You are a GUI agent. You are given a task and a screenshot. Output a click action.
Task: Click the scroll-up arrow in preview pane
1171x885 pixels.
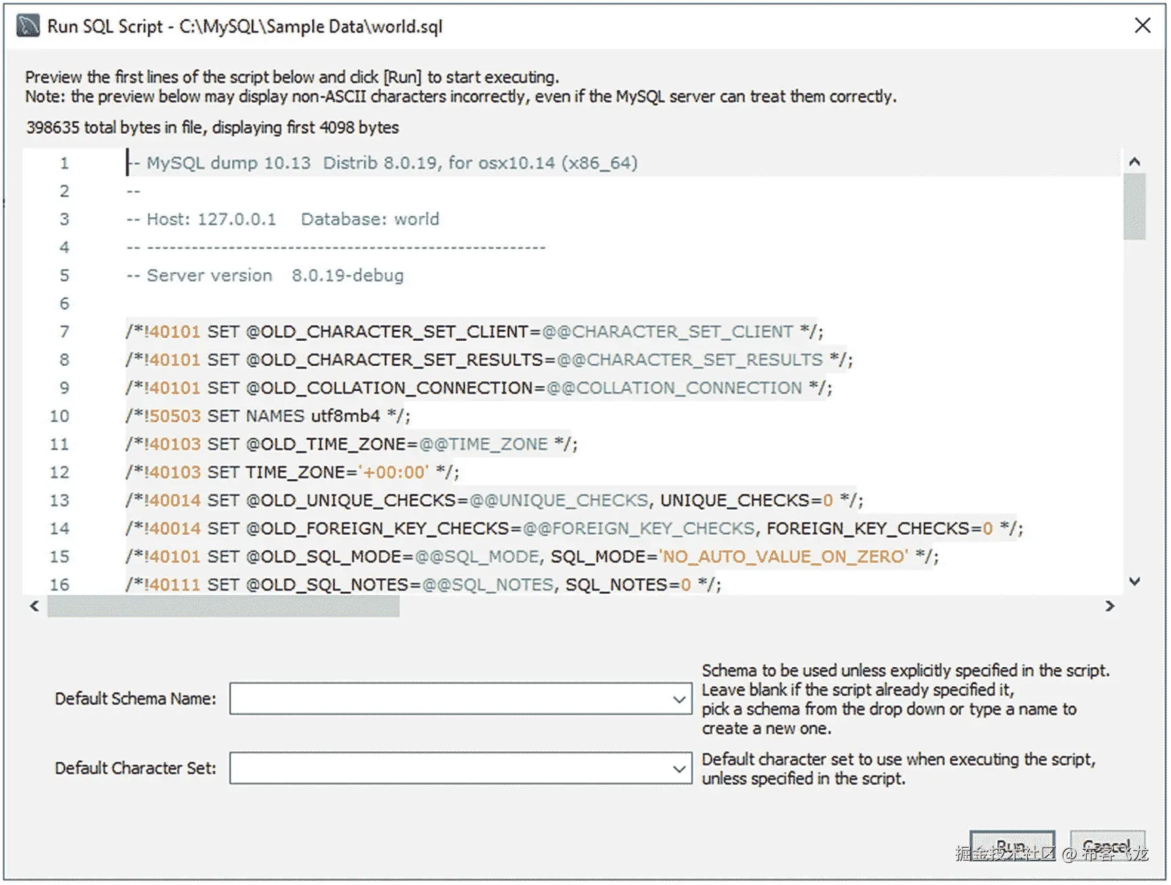1134,162
